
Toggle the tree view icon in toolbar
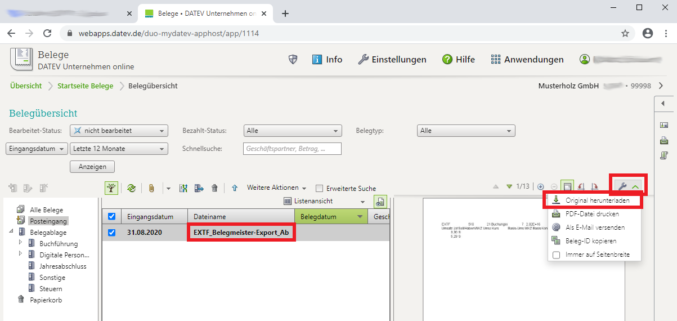(x=111, y=188)
